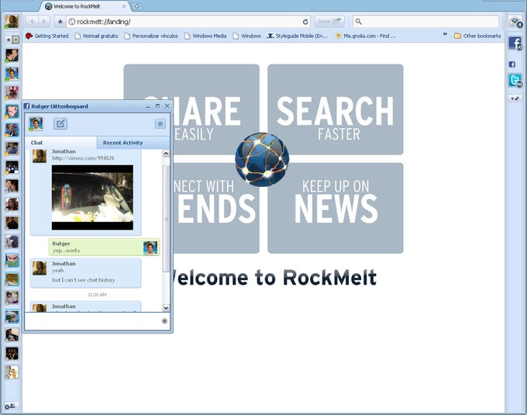Click the KEEP UP ON NEWS tile
527x415 pixels.
(x=336, y=208)
